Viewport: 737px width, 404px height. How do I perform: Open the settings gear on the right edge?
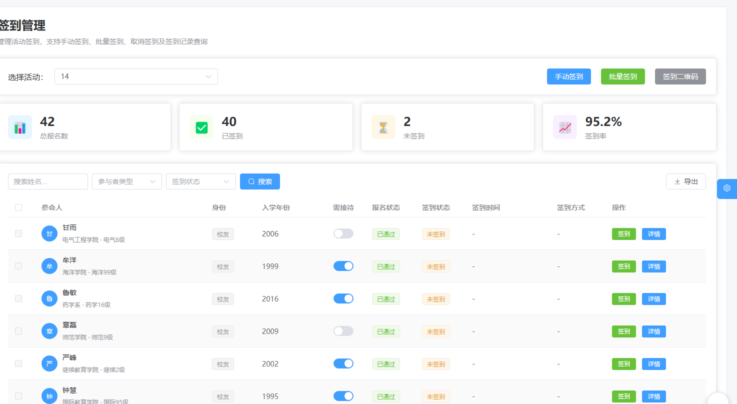click(727, 188)
